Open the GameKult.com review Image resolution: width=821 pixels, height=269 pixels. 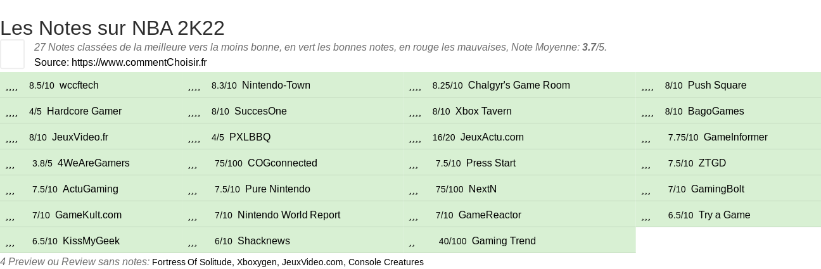[88, 215]
